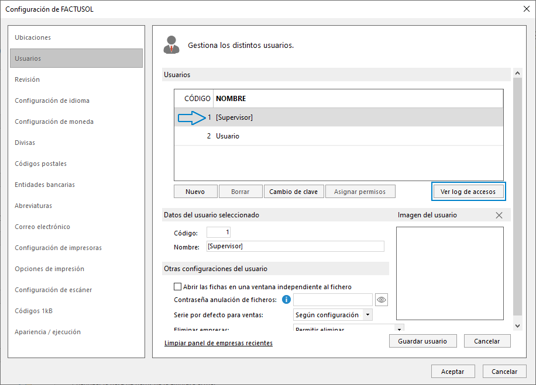Image resolution: width=536 pixels, height=385 pixels.
Task: Click the Nombre input field
Action: pos(296,246)
